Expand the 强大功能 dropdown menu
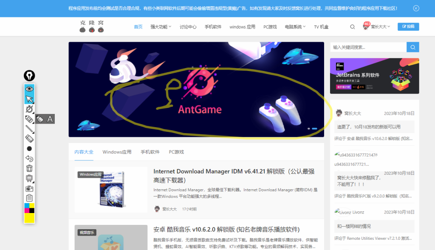 (161, 27)
